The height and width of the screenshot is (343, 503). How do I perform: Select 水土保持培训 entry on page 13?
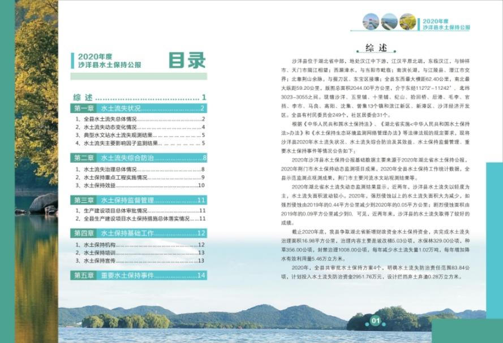[140, 253]
